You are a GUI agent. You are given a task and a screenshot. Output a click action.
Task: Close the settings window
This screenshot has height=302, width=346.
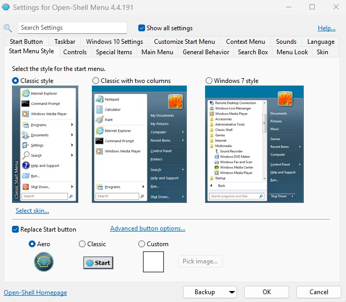[336, 7]
